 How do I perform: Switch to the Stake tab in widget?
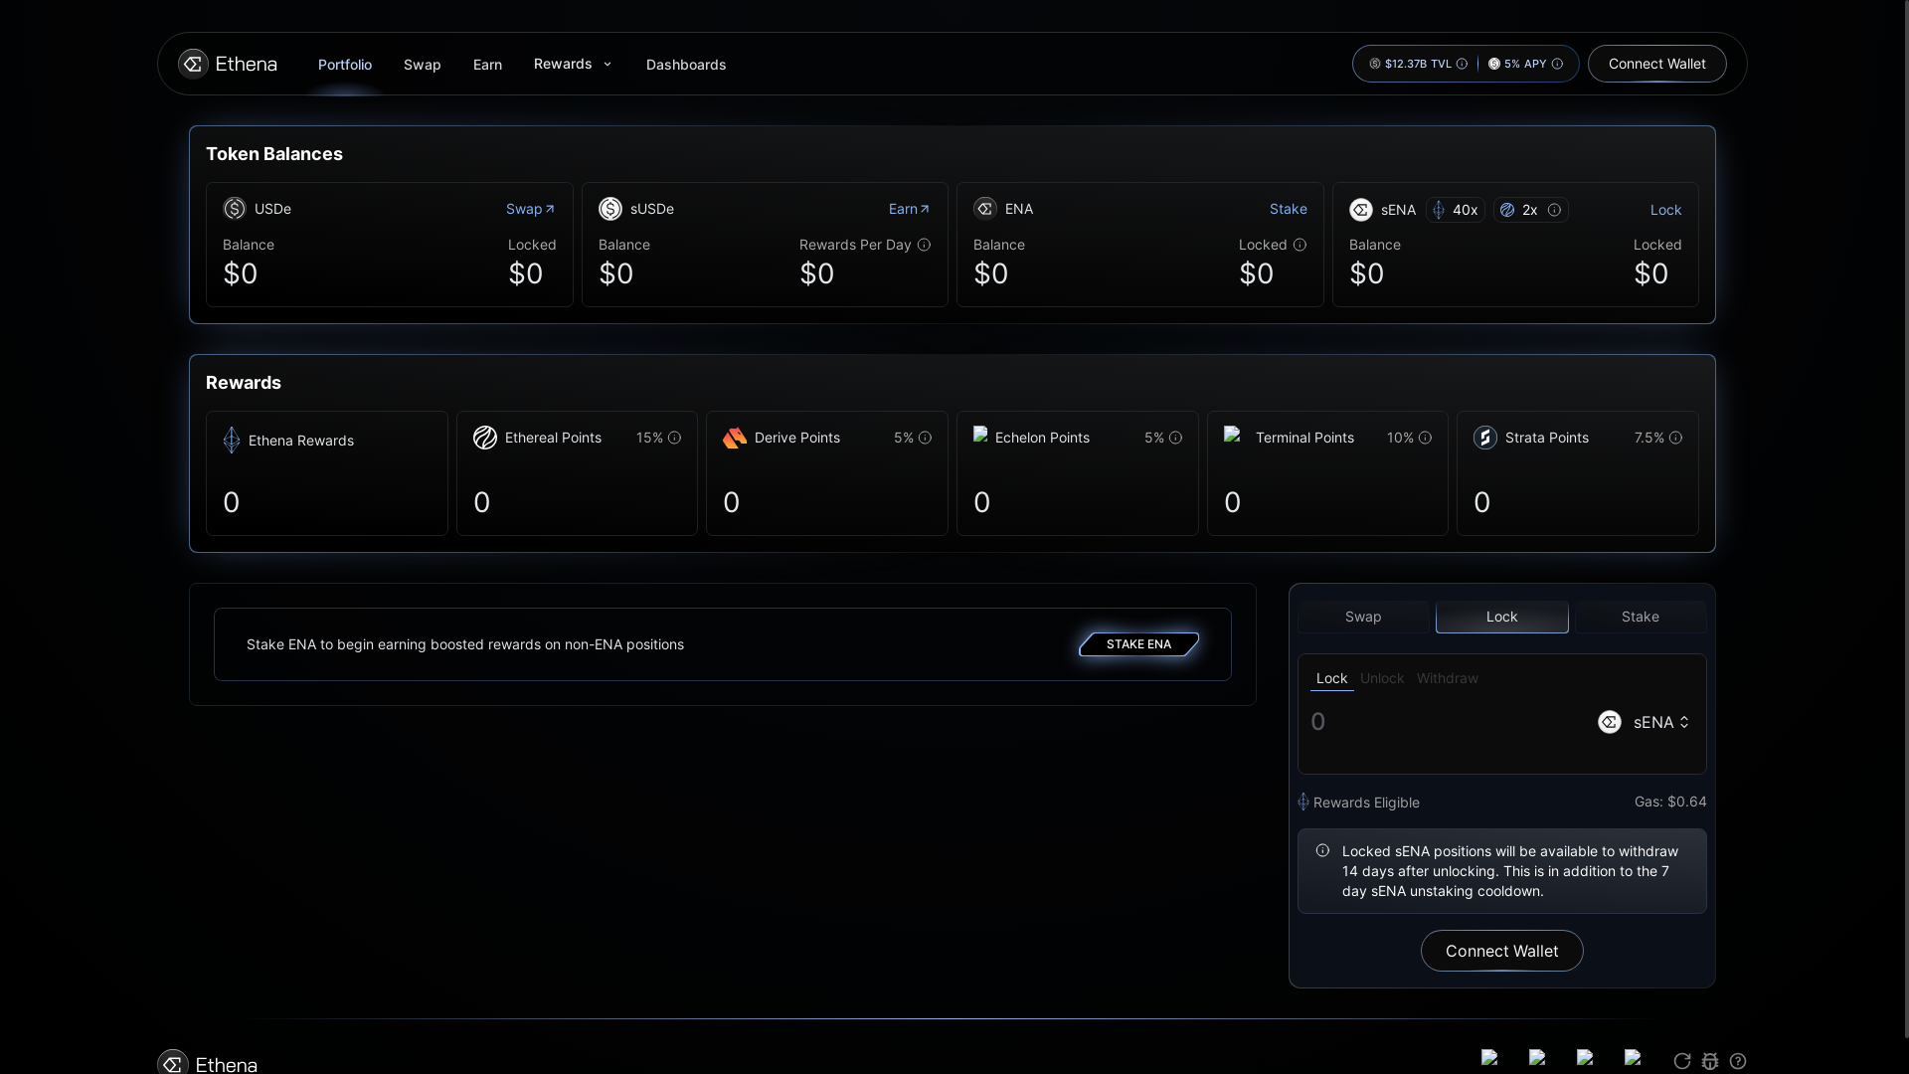[x=1641, y=617]
